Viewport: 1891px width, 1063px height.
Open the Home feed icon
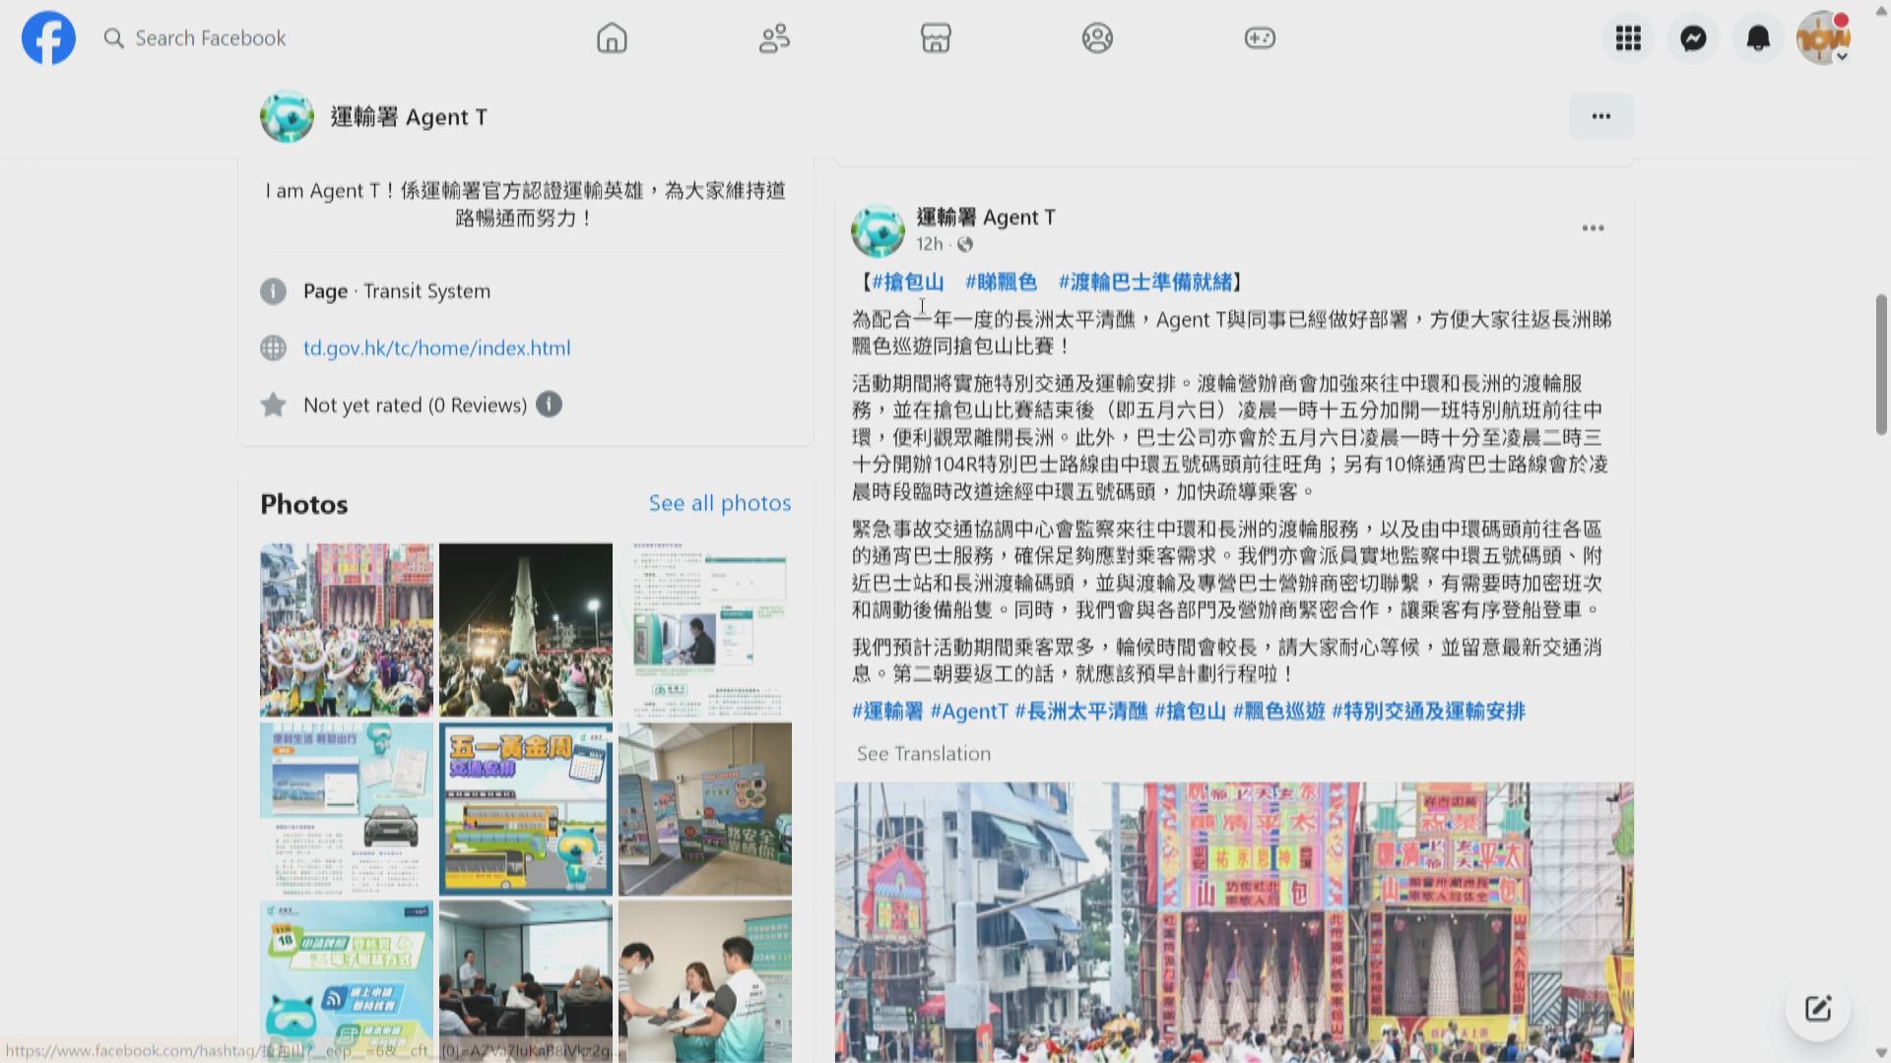(x=612, y=38)
